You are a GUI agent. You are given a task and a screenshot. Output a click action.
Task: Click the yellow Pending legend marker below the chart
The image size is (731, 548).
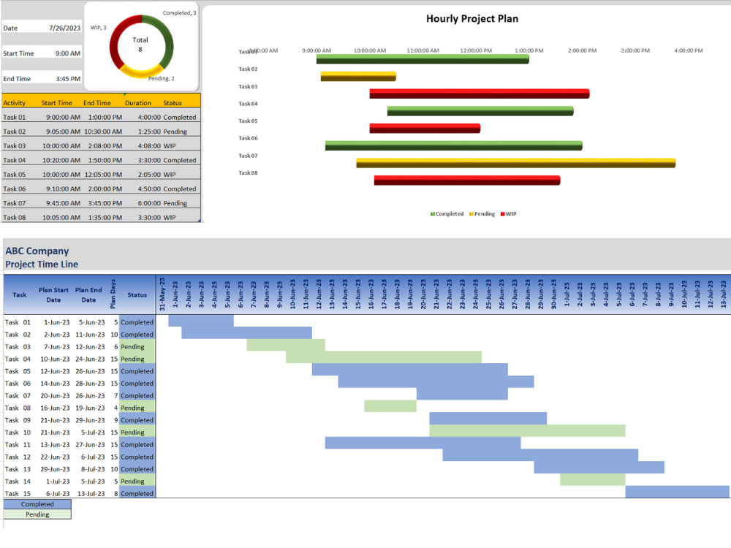coord(471,213)
